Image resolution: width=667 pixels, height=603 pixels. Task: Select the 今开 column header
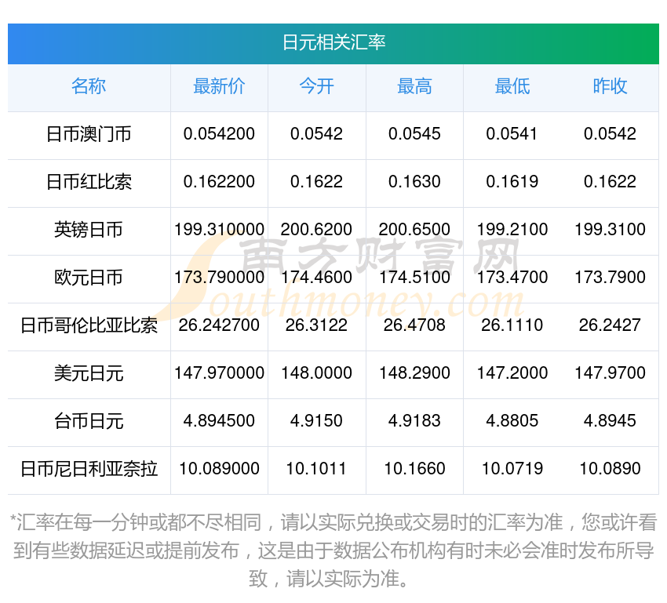[316, 86]
